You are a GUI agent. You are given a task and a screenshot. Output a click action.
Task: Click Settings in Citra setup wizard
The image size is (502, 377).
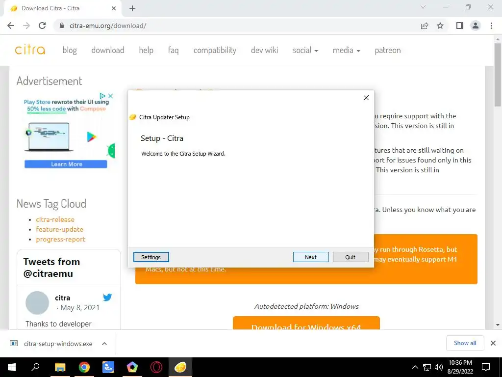[x=151, y=257]
